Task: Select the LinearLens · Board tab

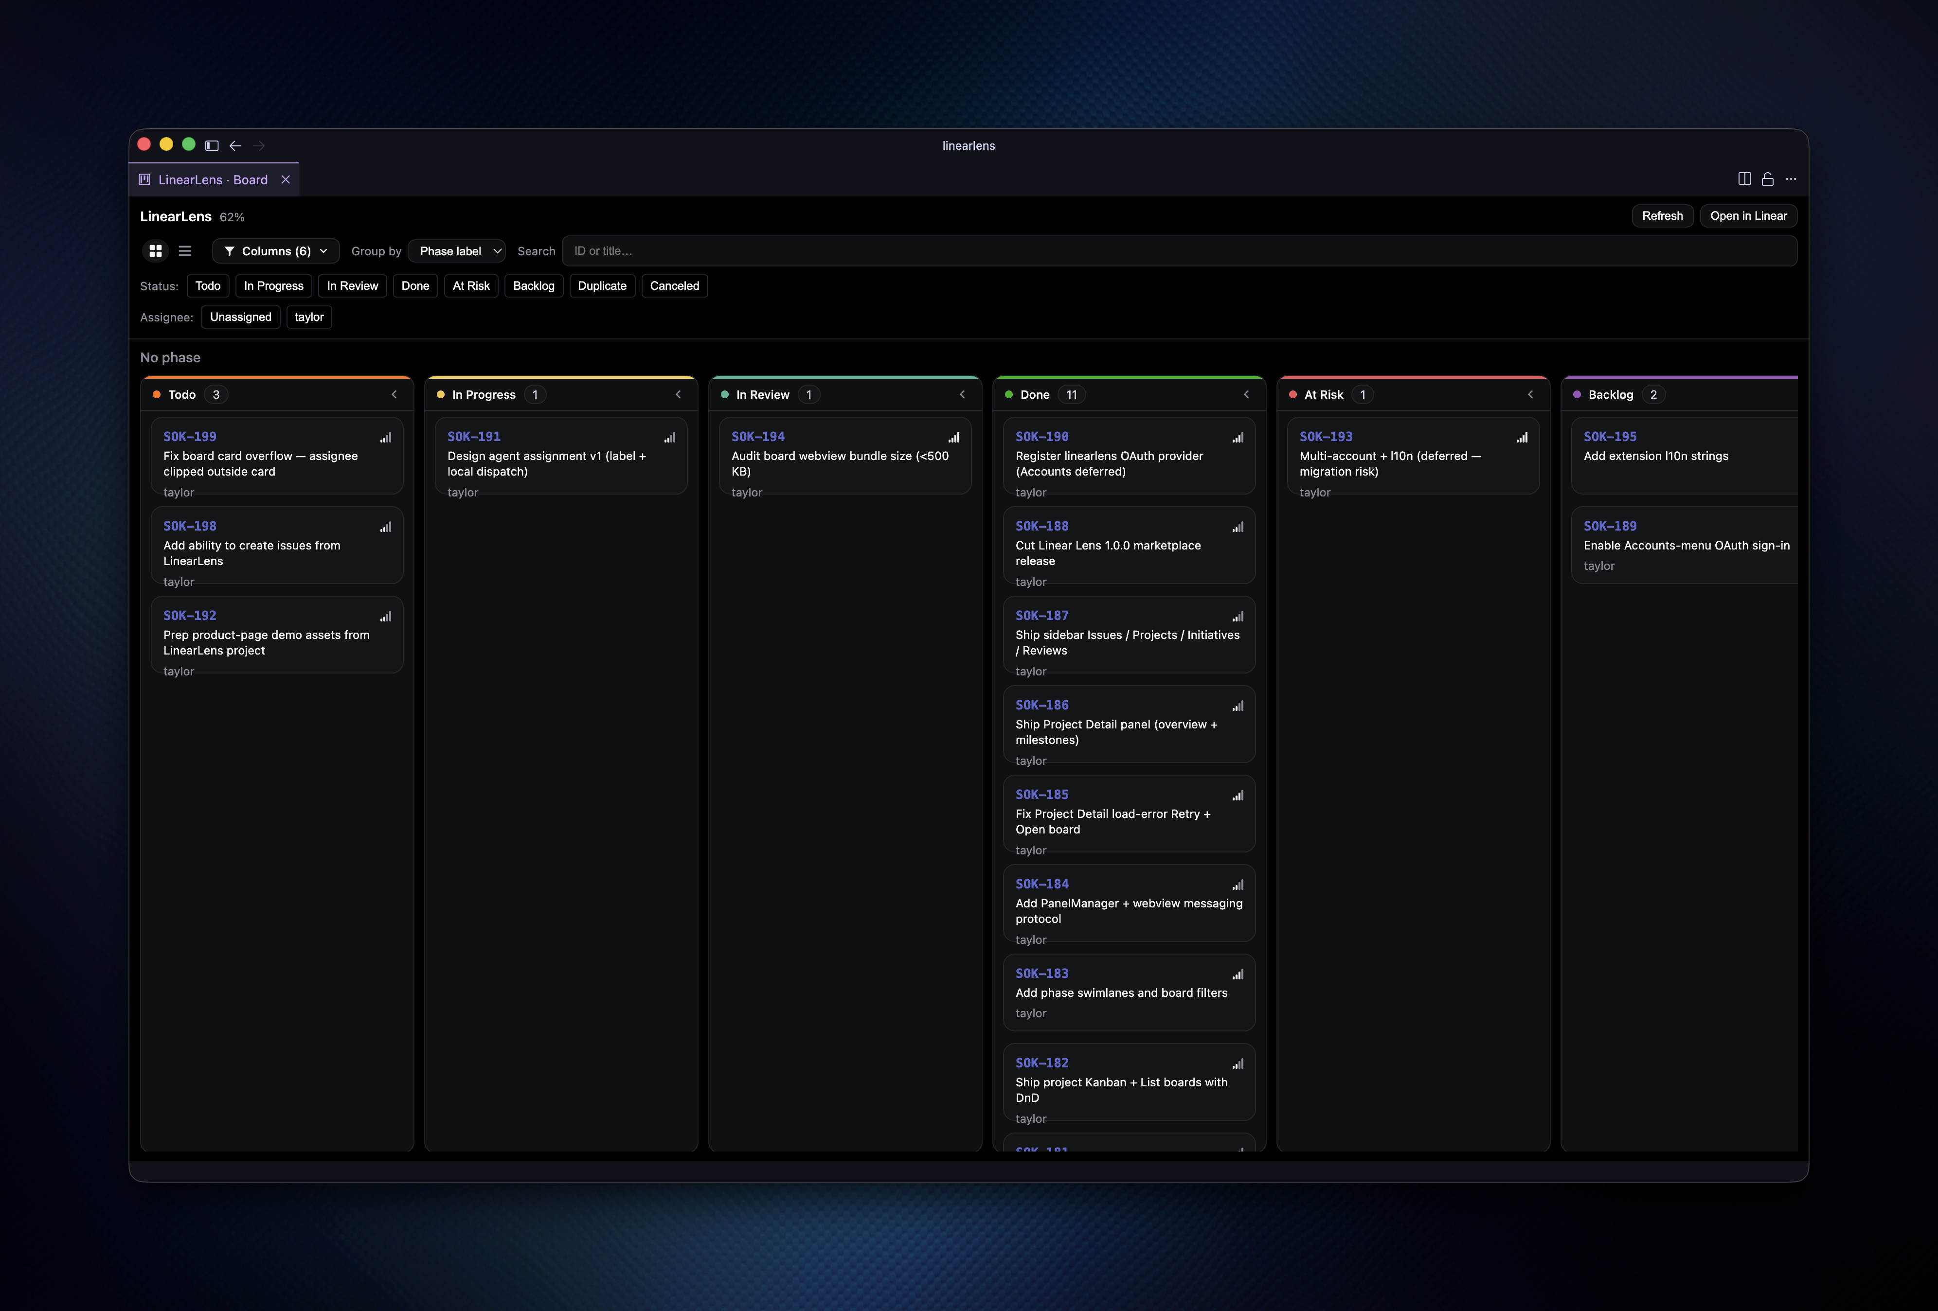Action: point(214,180)
